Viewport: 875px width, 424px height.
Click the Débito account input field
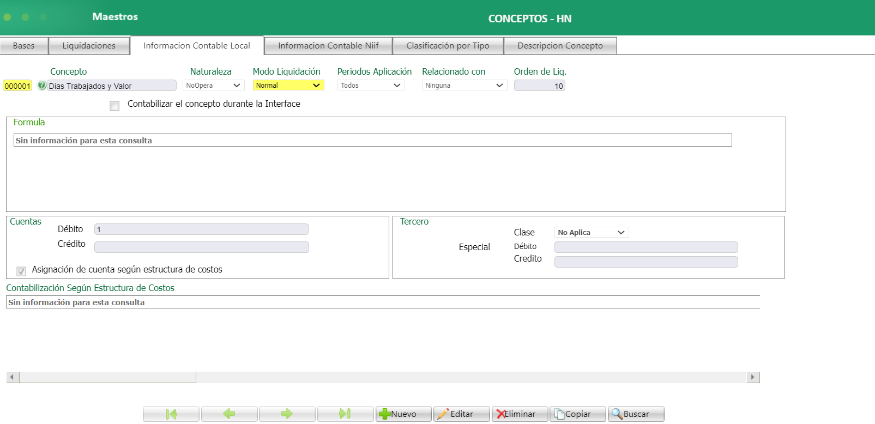201,229
